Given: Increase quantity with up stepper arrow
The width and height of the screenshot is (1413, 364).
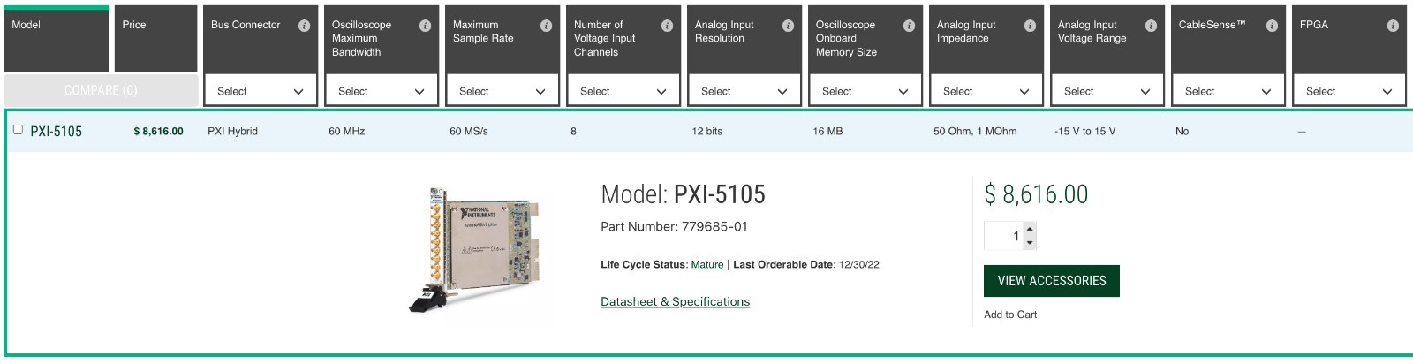Looking at the screenshot, I should tap(1030, 229).
